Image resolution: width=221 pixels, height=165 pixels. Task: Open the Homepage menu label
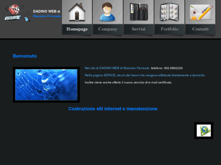(x=77, y=29)
